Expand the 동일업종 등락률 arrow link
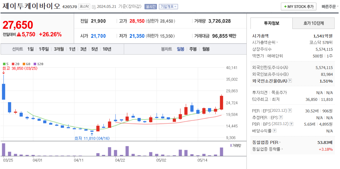The width and height of the screenshot is (340, 169). click(x=282, y=149)
